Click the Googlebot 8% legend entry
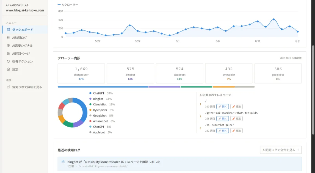The width and height of the screenshot is (315, 173). 101,116
